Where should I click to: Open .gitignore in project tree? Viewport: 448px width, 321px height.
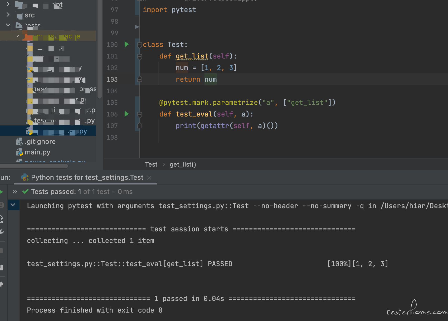click(x=40, y=142)
